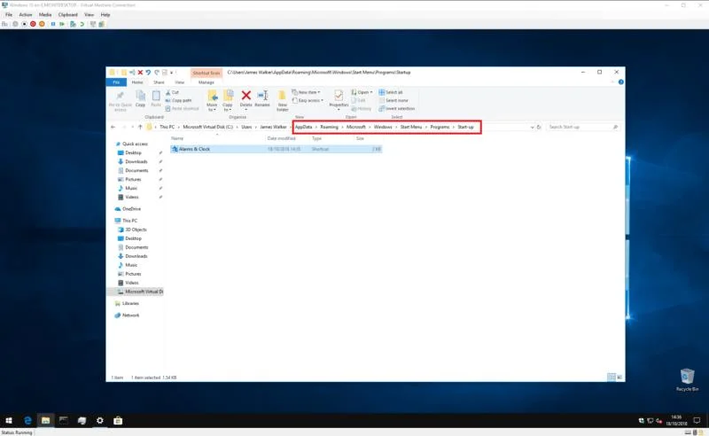Click the orange Save state icon in VM toolbar
The width and height of the screenshot is (709, 436).
(x=42, y=24)
